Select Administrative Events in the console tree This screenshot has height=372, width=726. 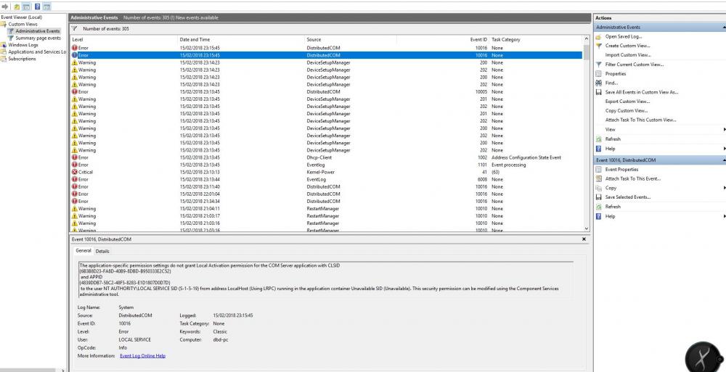(x=38, y=31)
